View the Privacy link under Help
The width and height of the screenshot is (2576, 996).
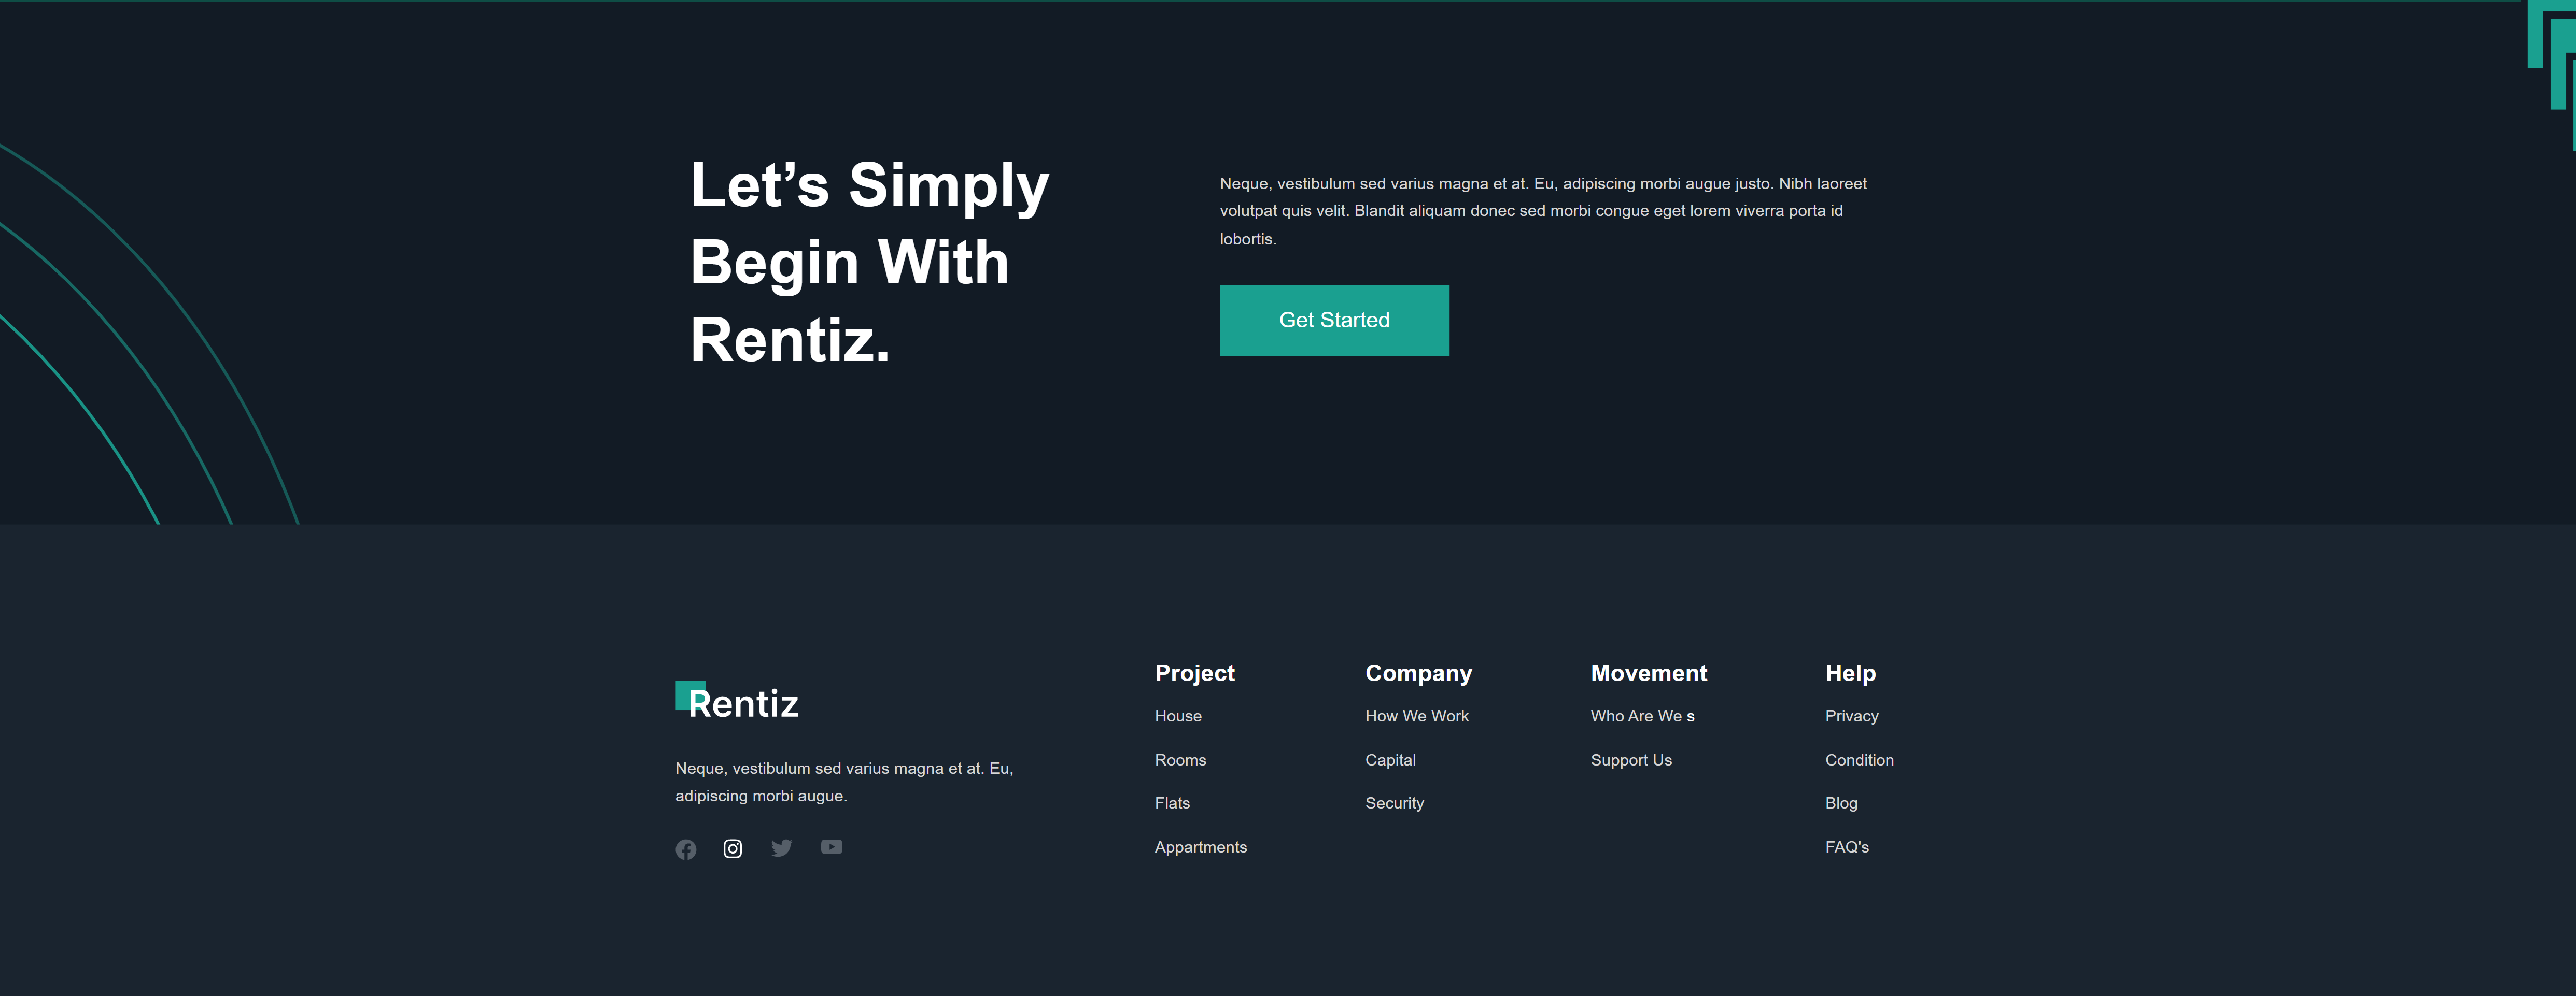click(x=1851, y=716)
